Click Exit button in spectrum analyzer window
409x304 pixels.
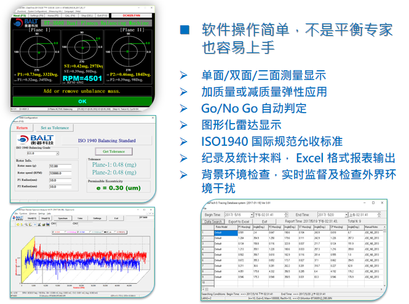[116, 218]
